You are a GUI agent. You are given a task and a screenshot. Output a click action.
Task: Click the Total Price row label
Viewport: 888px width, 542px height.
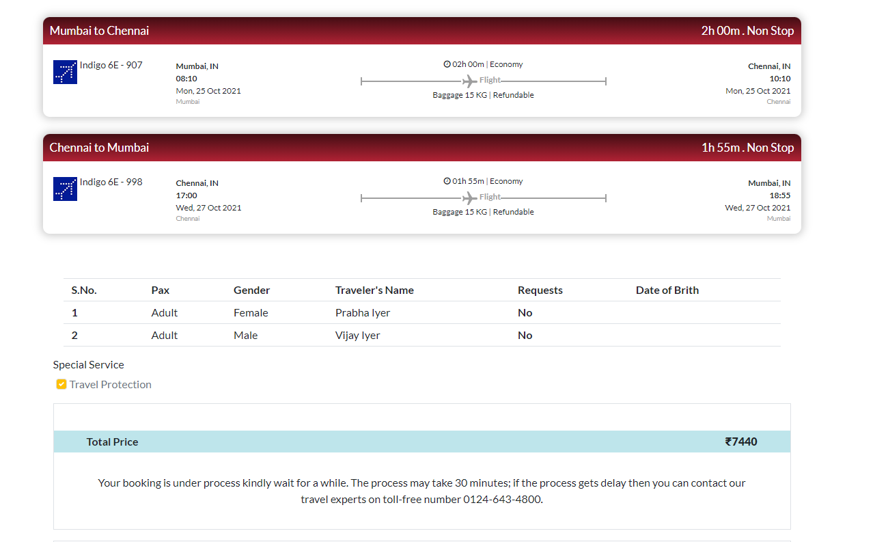pyautogui.click(x=112, y=442)
